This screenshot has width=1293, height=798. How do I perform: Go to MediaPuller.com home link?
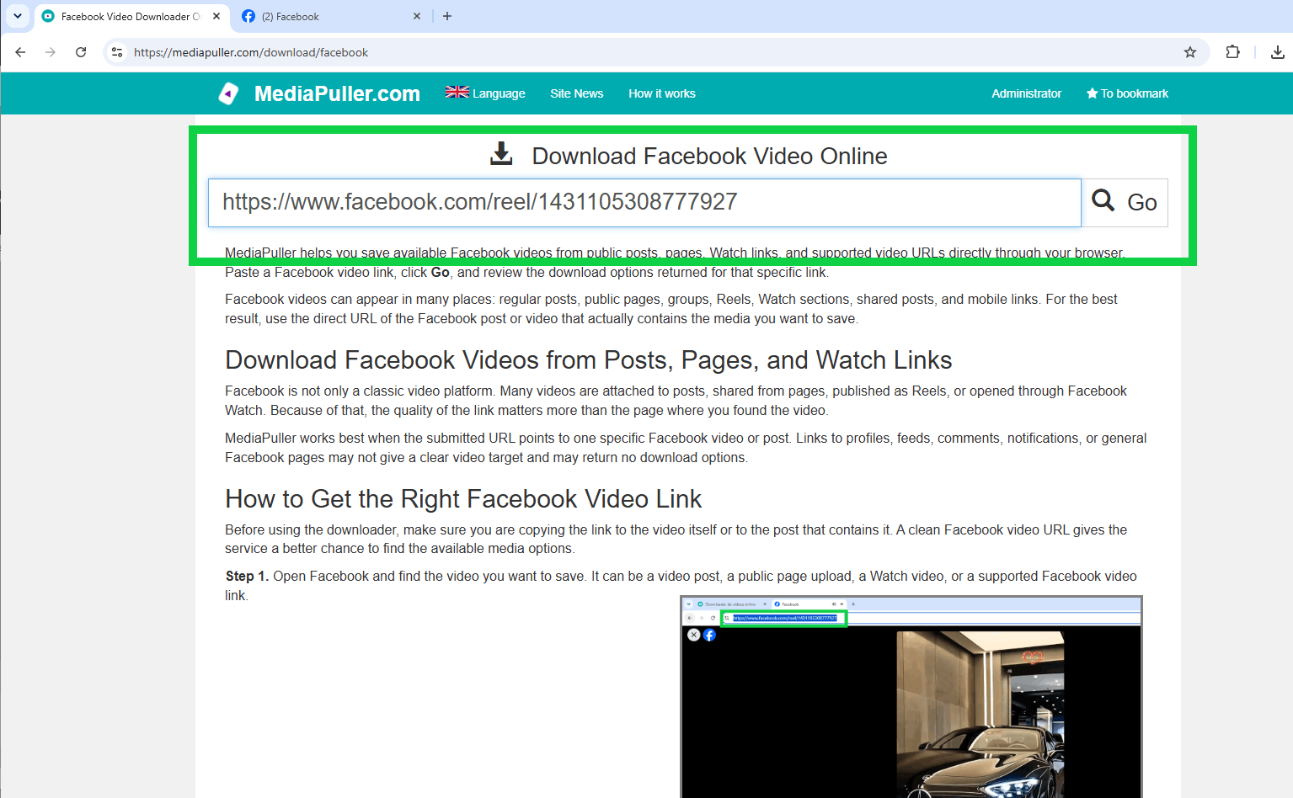pos(337,93)
